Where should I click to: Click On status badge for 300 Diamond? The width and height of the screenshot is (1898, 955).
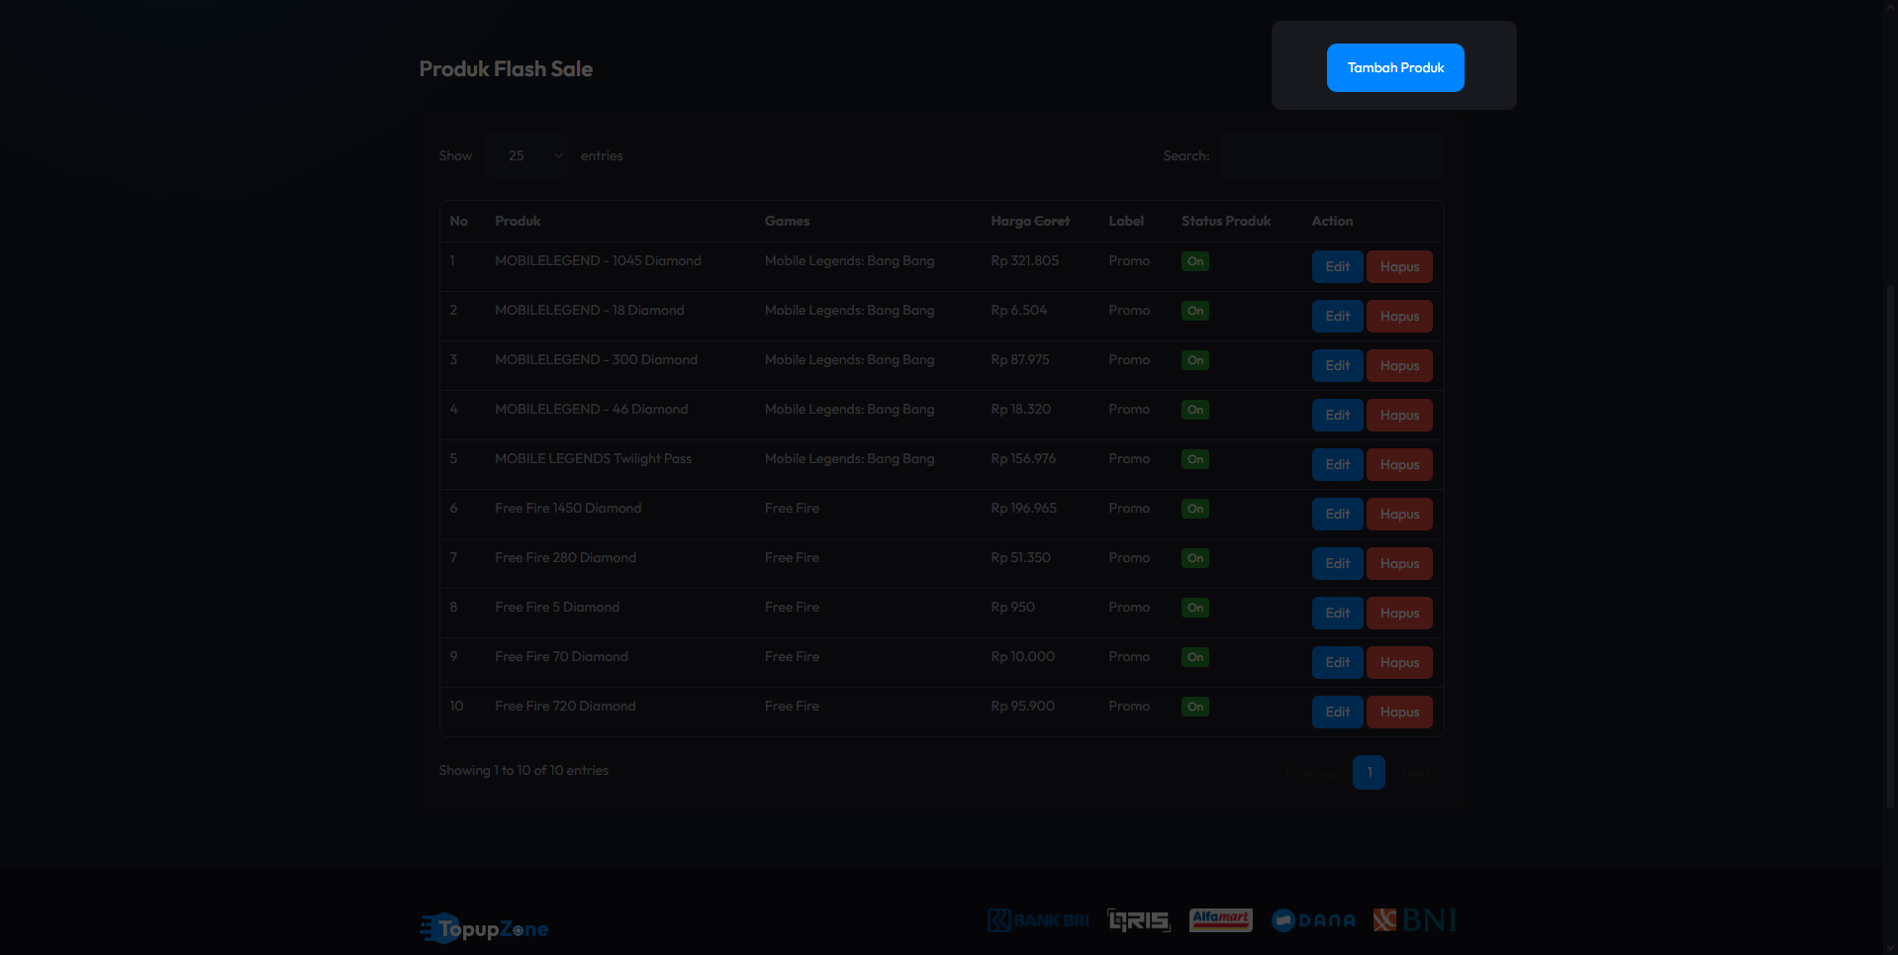[1195, 360]
